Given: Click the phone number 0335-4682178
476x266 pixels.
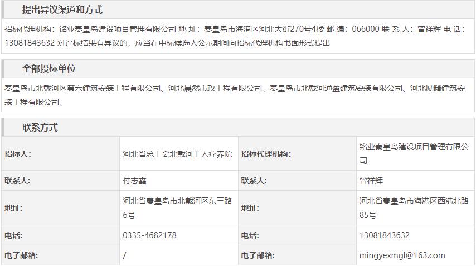Looking at the screenshot, I should coord(149,235).
